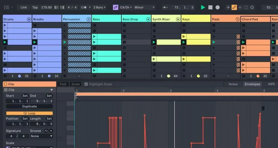Select the Chord Pad track header
This screenshot has height=148, width=278.
tap(255, 19)
